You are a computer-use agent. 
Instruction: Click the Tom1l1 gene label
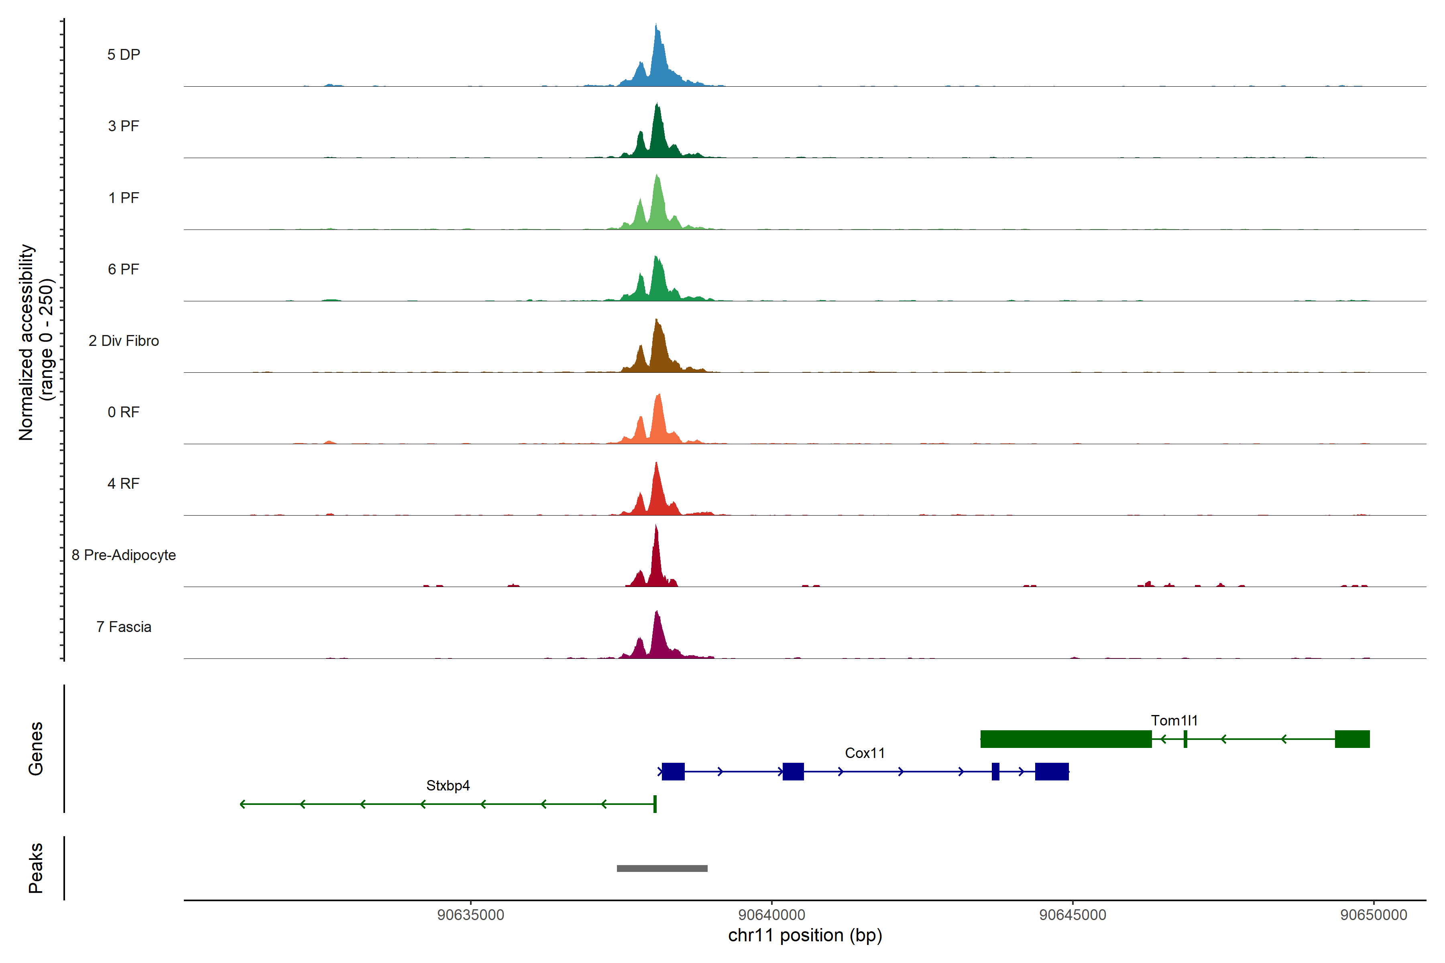click(1174, 720)
